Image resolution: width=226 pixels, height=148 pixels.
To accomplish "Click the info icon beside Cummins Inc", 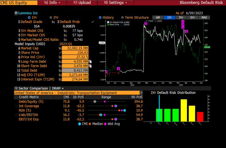I will pyautogui.click(x=16, y=13).
